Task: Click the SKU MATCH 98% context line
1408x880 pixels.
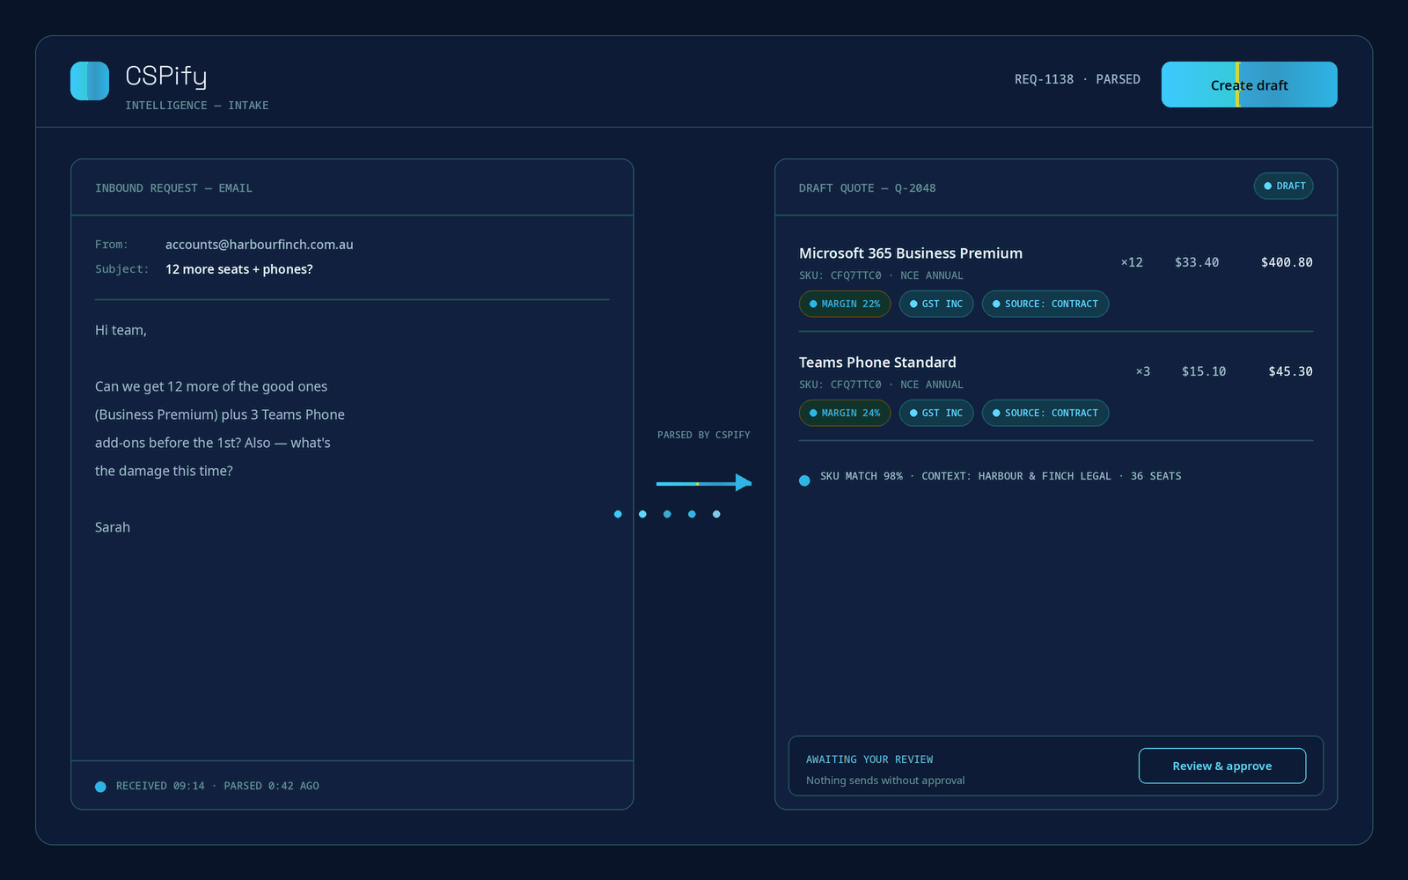Action: point(1001,476)
